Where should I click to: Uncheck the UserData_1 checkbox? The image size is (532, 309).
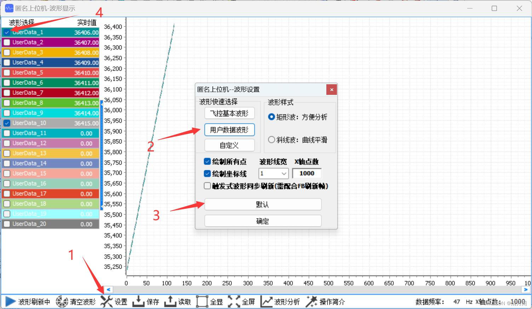click(x=7, y=32)
